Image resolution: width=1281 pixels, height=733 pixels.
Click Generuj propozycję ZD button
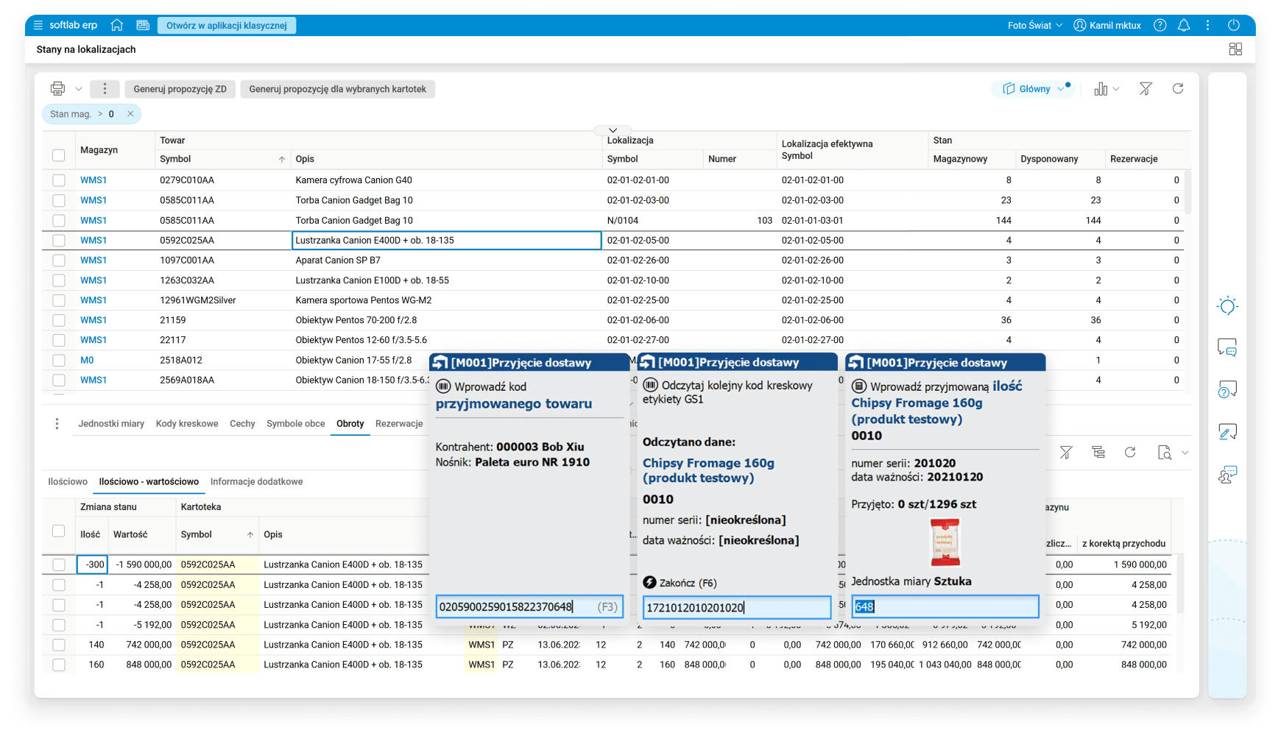(180, 89)
